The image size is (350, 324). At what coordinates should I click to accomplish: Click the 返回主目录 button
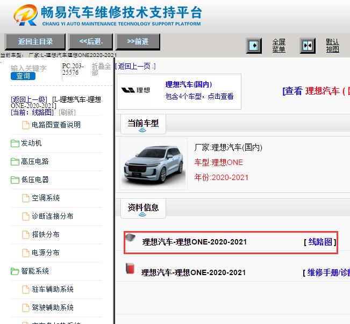click(x=35, y=42)
